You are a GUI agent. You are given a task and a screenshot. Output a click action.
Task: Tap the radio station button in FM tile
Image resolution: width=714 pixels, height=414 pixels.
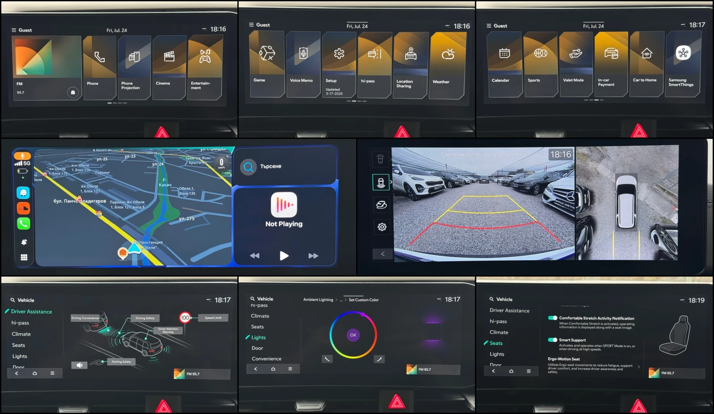73,92
